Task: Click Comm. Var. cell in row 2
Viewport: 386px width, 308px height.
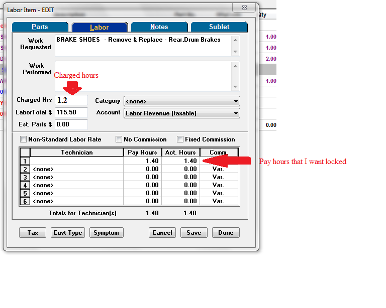Action: point(219,169)
